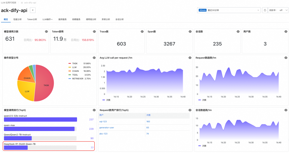Screen dimensions: 289x153
Task: Click eye icon on Token使用 card
Action: pyautogui.click(x=94, y=32)
